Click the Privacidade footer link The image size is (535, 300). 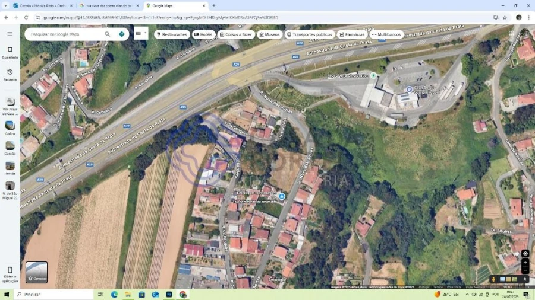[x=454, y=287]
